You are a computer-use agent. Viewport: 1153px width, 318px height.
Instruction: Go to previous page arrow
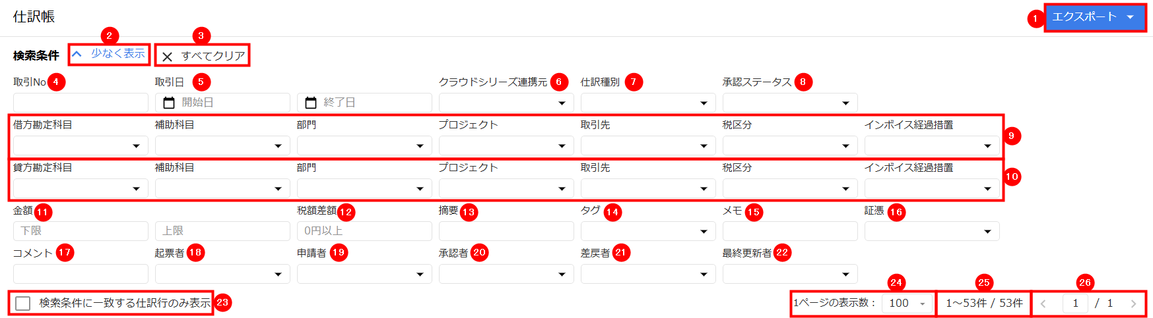point(1043,304)
